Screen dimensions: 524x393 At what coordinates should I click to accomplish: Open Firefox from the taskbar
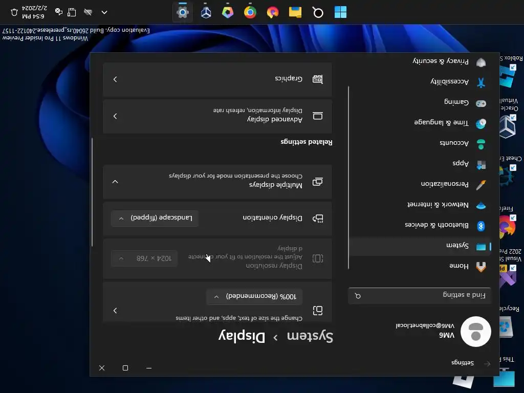273,12
